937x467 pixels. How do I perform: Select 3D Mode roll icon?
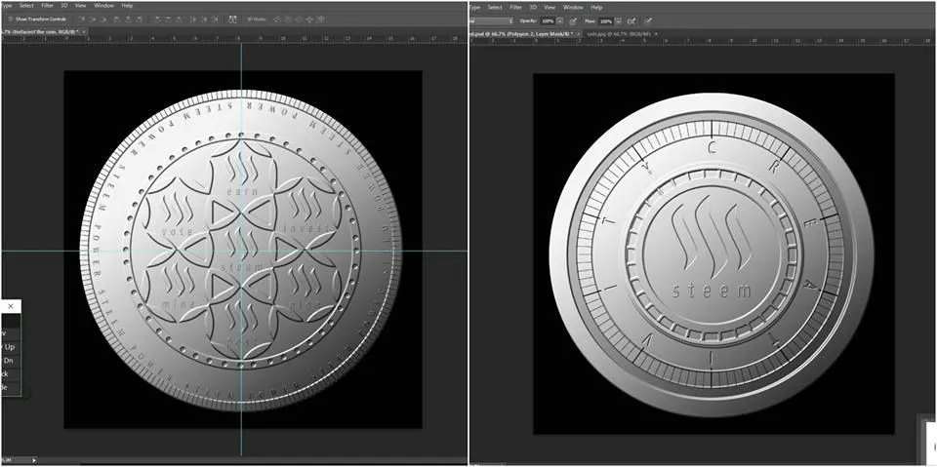coord(287,19)
